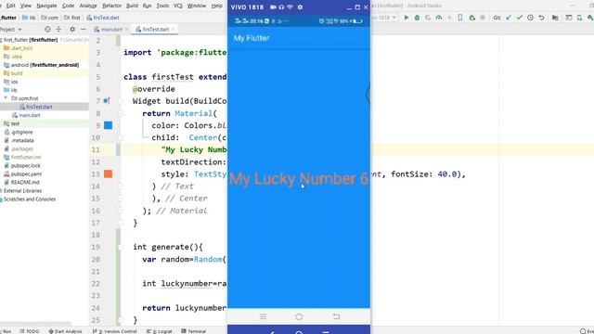Open the device selector dropdown in the toolbar
Screen dimensions: 594x334
click(x=384, y=18)
